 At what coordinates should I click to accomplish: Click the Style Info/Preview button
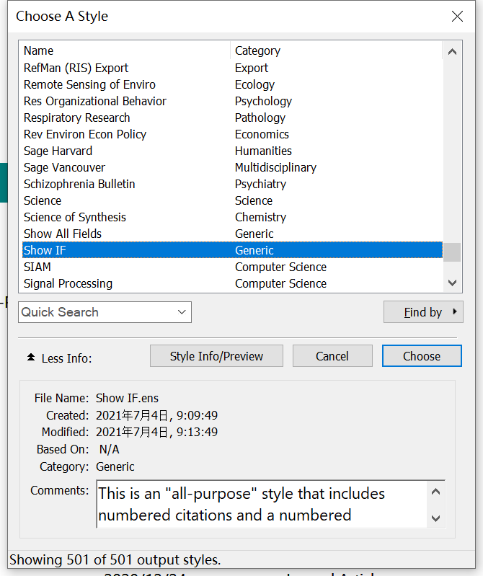[216, 356]
